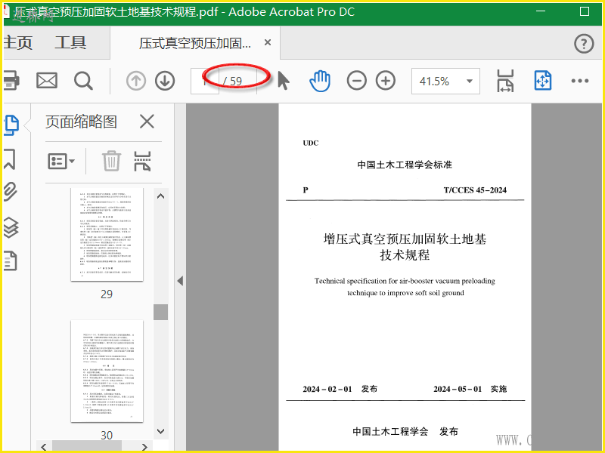The height and width of the screenshot is (453, 605).
Task: Click the thumbnail panel scroll right arrow
Action: point(144,447)
